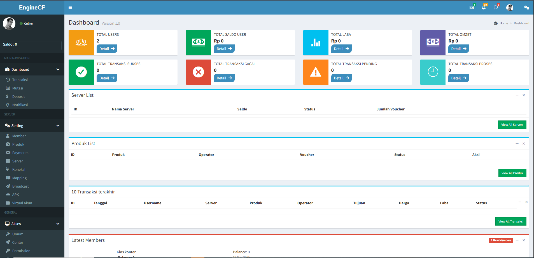Screen dimensions: 534x258
Task: Open the flags/tasks icon showing 9 items
Action: click(496, 7)
